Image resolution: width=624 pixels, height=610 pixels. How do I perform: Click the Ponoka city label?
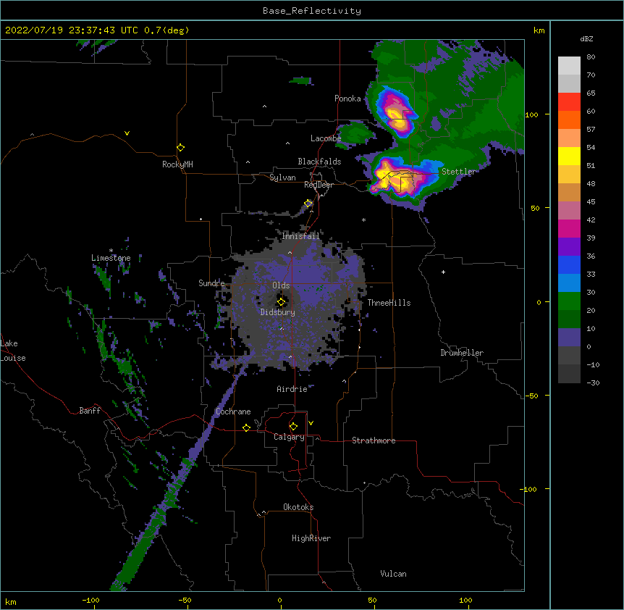click(347, 99)
